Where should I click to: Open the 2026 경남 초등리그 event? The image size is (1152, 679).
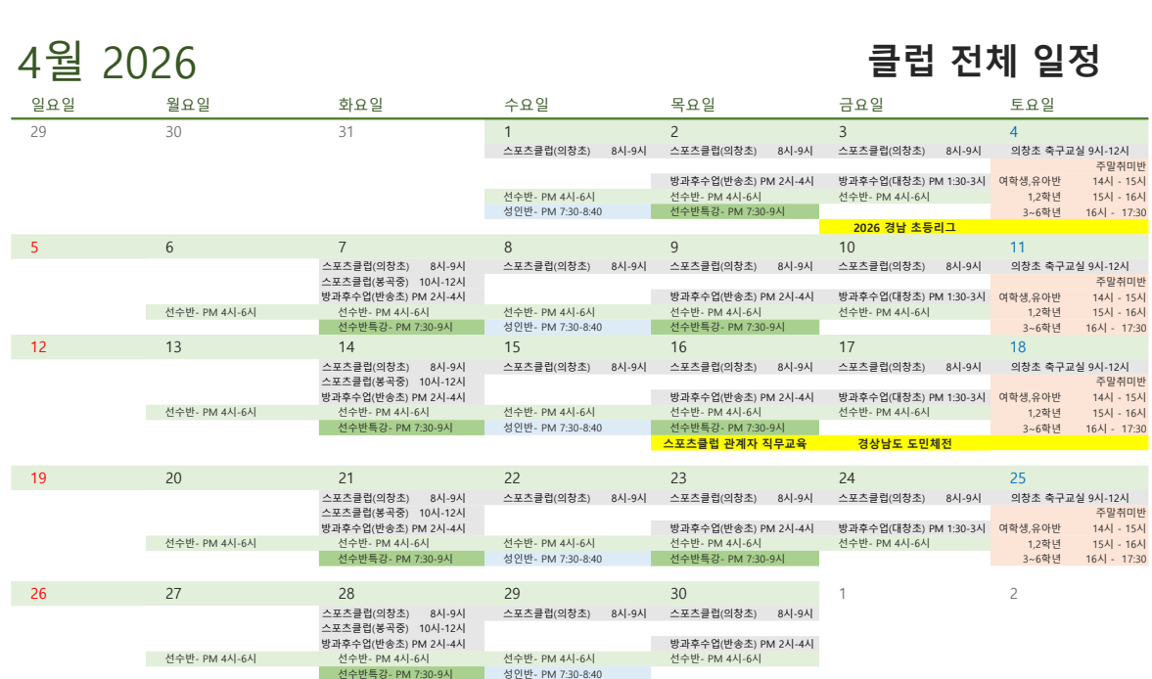click(x=903, y=227)
